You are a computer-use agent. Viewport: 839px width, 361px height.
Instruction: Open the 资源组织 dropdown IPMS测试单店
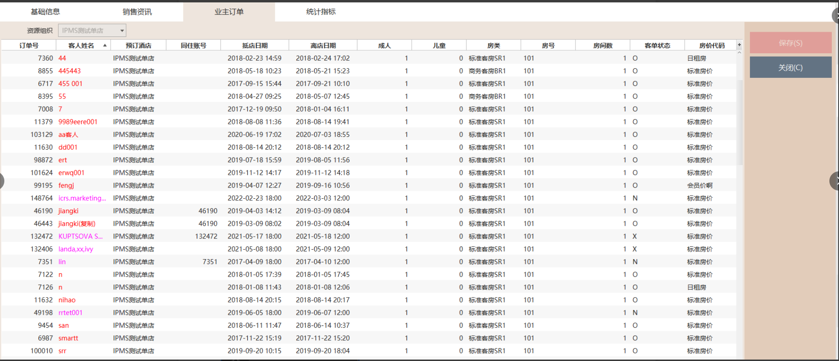click(x=92, y=30)
